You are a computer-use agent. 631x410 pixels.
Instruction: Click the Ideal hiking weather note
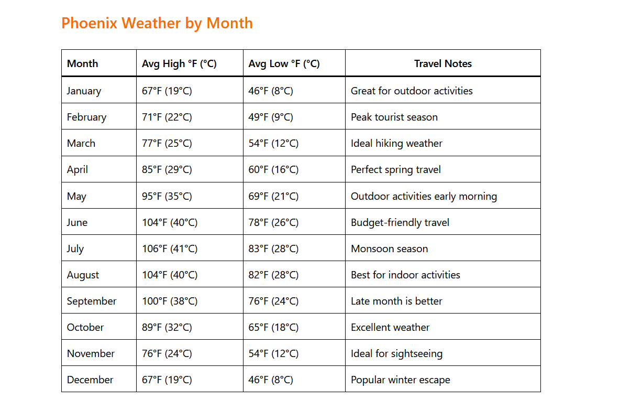396,143
